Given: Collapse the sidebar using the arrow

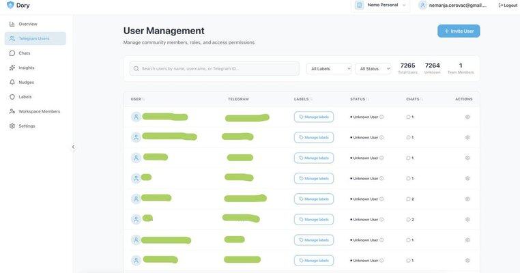Looking at the screenshot, I should pyautogui.click(x=74, y=147).
